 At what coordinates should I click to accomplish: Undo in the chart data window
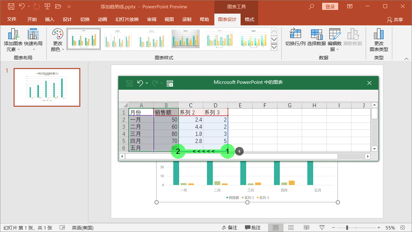[x=140, y=83]
